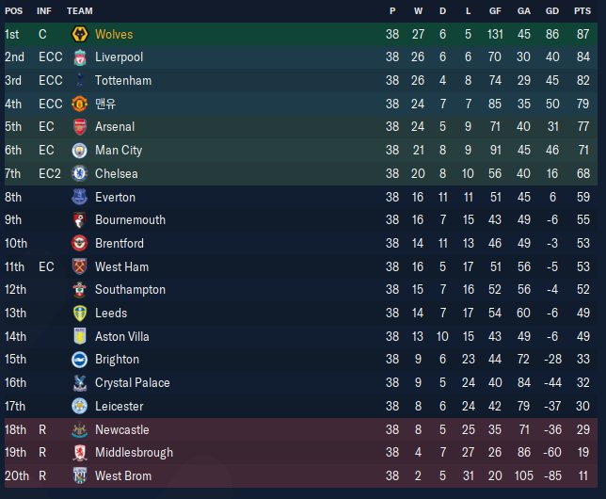606x499 pixels.
Task: Click the Middlesbrough team name
Action: 134,453
